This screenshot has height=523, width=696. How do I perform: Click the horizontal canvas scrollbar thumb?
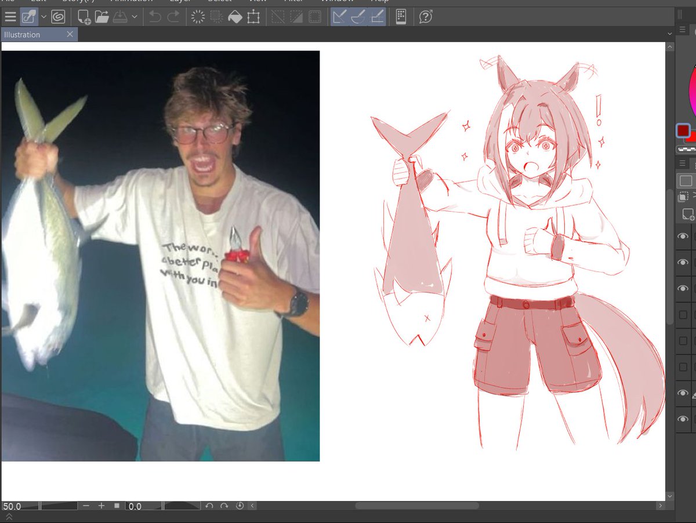tap(417, 506)
